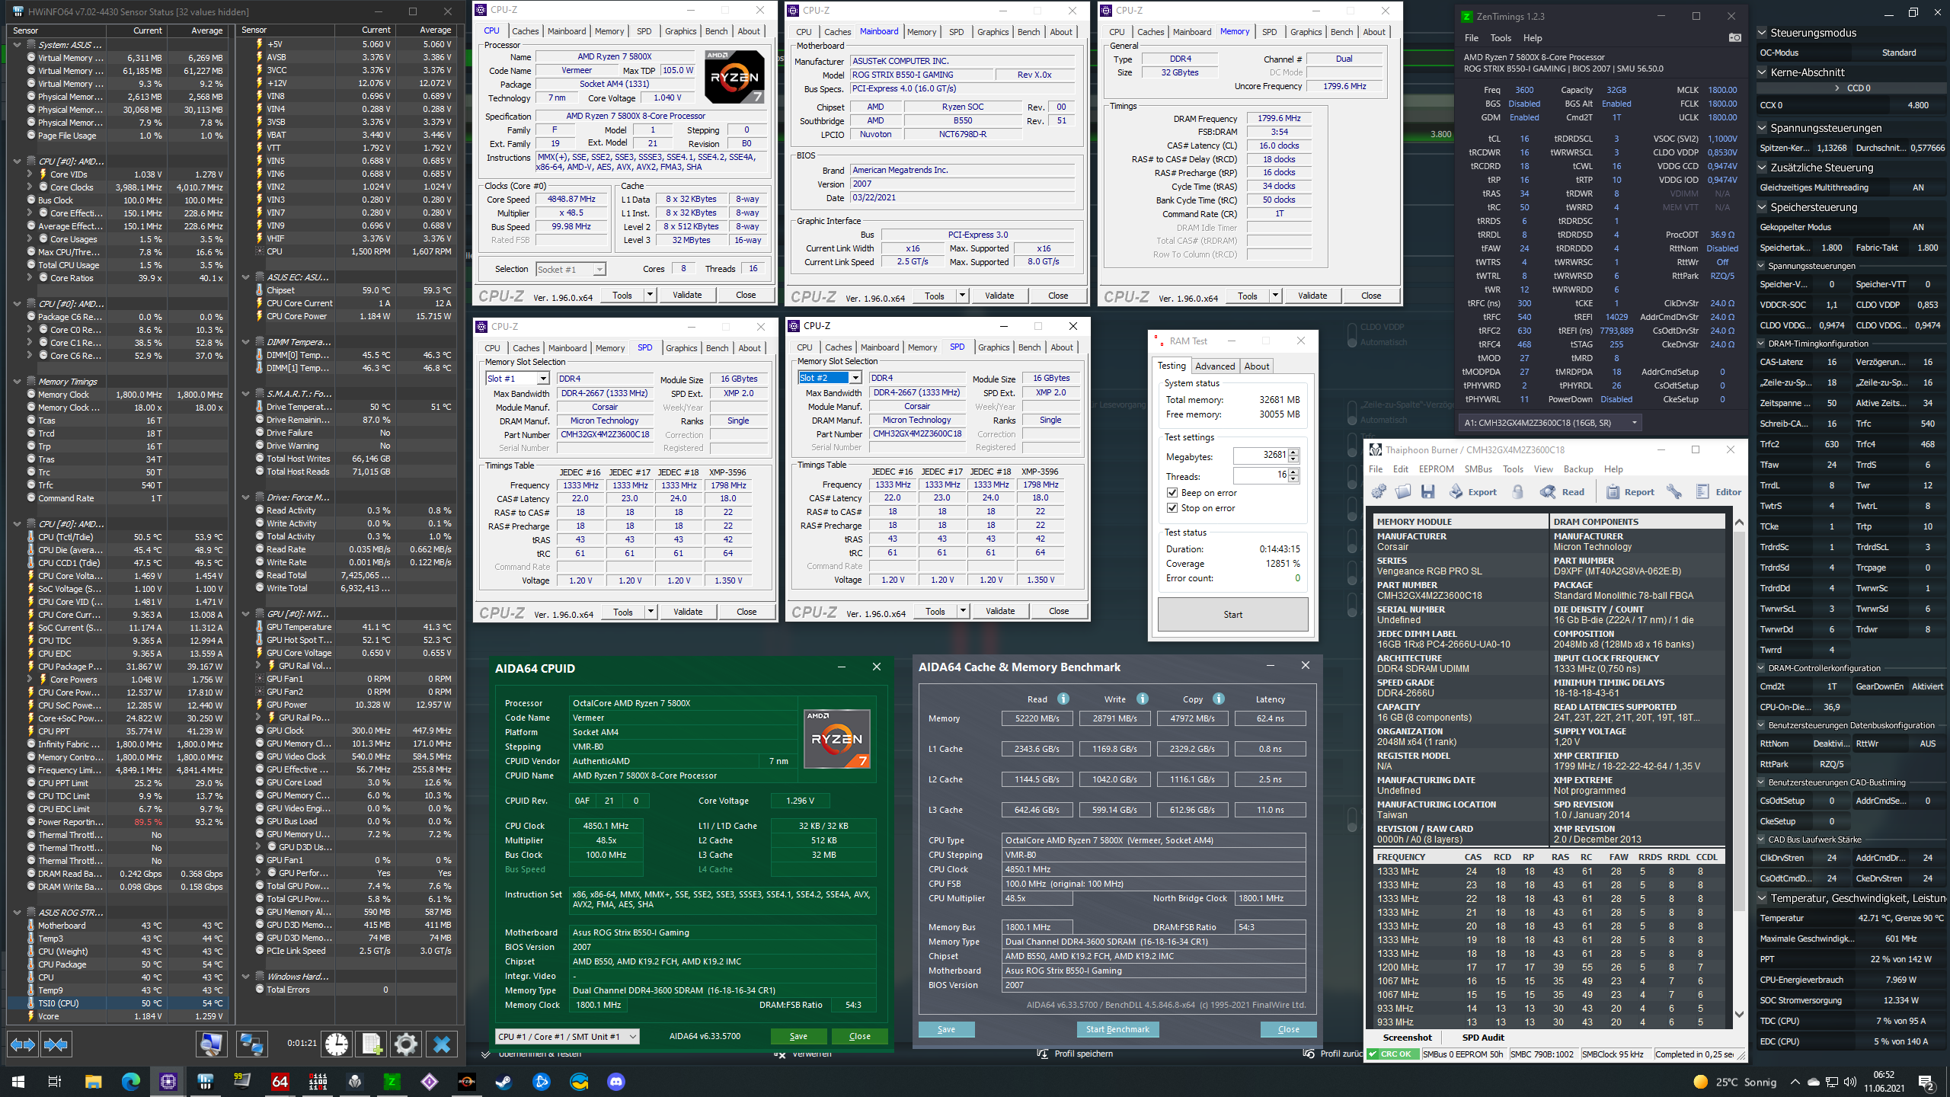Image resolution: width=1950 pixels, height=1097 pixels.
Task: Open HWiNFO sensor settings gear icon
Action: click(x=406, y=1044)
